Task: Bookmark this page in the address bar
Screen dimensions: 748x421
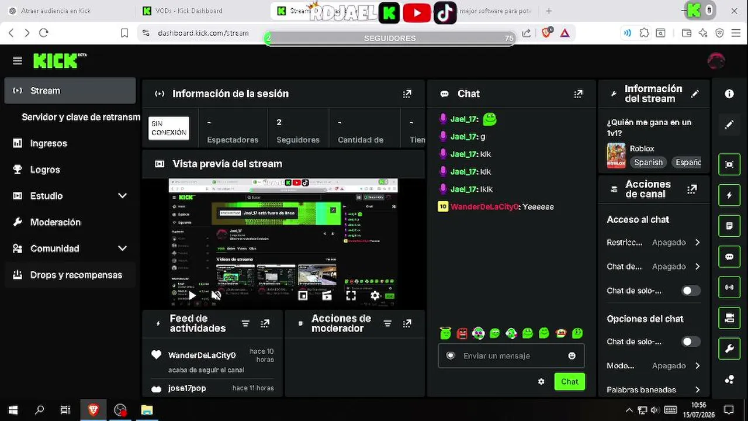Action: [x=124, y=33]
